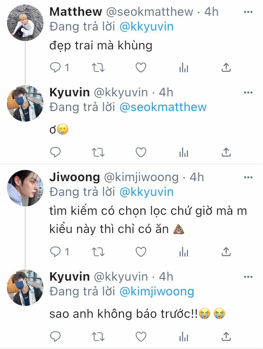Image resolution: width=263 pixels, height=349 pixels.
Task: Open Matthew's profile picture
Action: 25,23
